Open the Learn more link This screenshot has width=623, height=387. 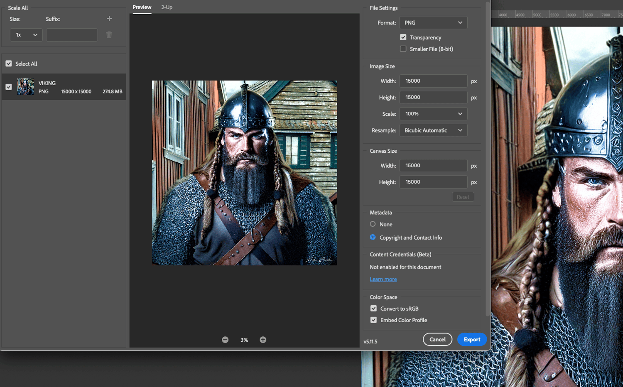[x=383, y=279]
